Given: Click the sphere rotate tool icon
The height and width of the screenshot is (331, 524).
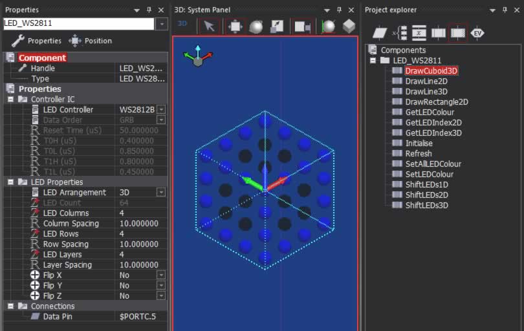Looking at the screenshot, I should tap(256, 27).
